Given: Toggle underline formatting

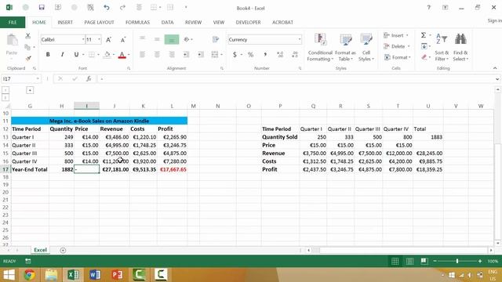Looking at the screenshot, I should [76, 54].
